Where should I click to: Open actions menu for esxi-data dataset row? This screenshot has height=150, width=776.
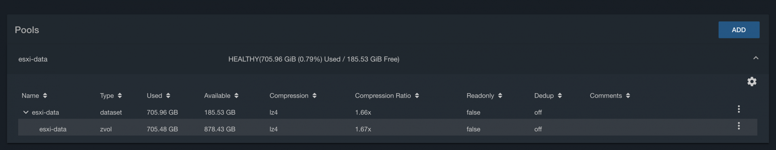(738, 109)
